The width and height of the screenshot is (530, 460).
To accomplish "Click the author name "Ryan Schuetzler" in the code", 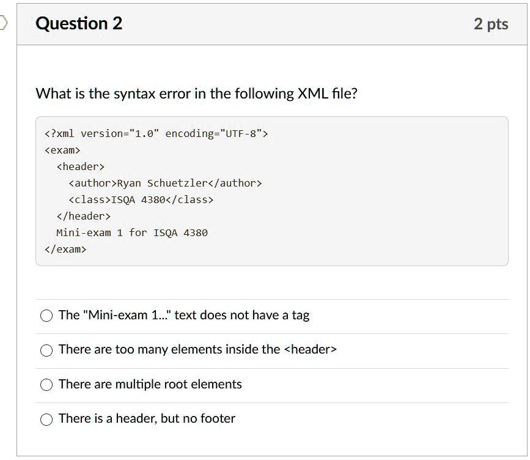I will [x=158, y=183].
